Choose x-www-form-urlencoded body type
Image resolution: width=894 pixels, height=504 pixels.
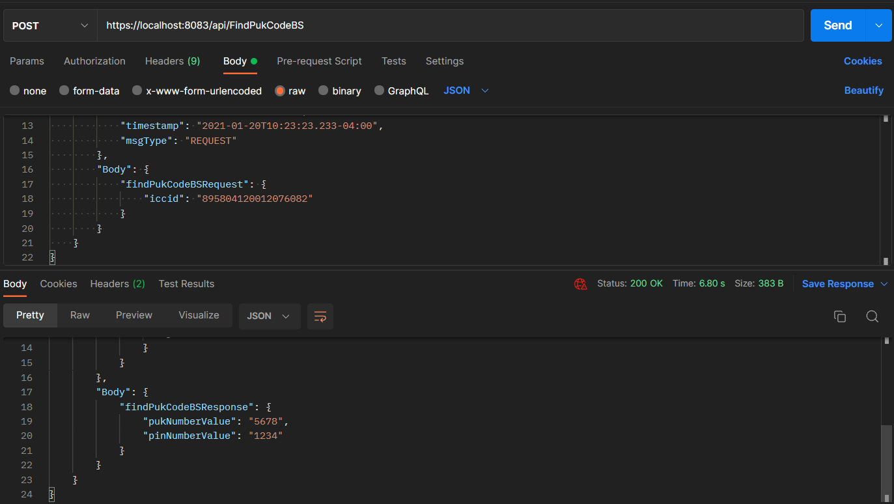[137, 91]
